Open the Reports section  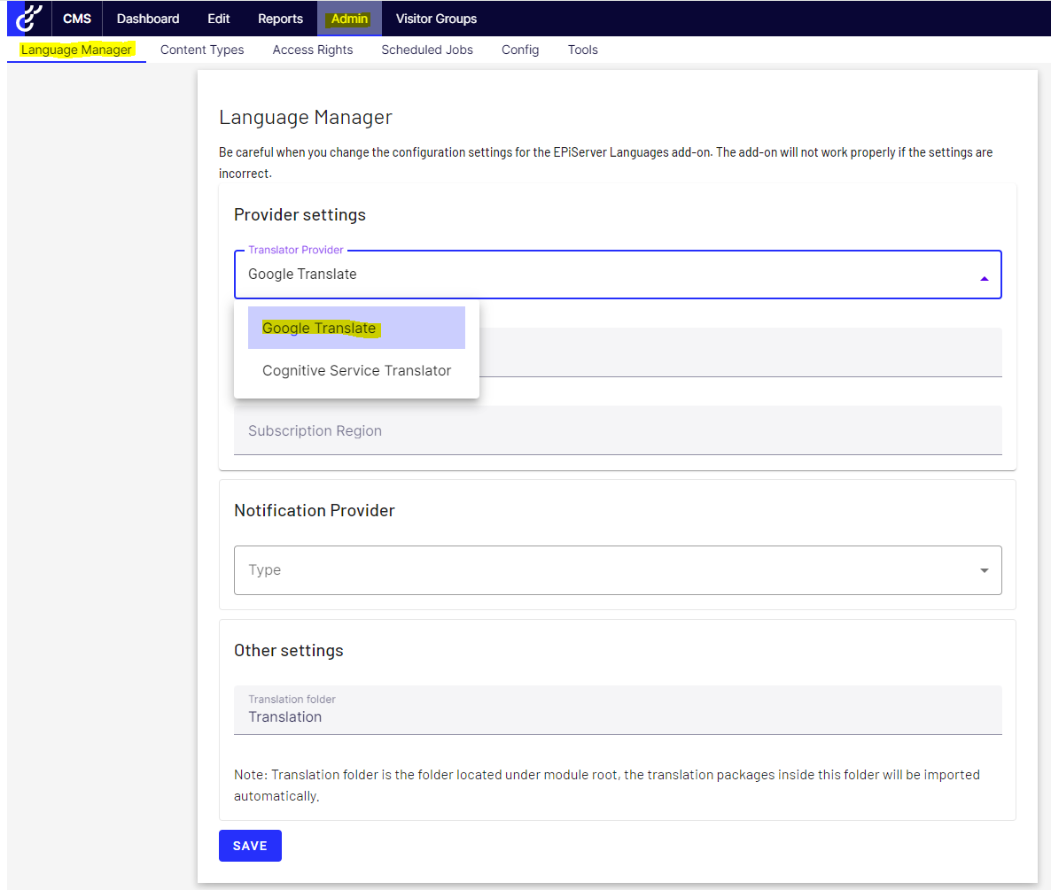pyautogui.click(x=280, y=19)
